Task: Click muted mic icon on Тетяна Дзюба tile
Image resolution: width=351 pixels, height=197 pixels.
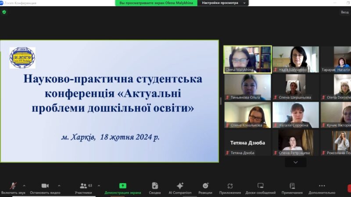Action: 227,153
